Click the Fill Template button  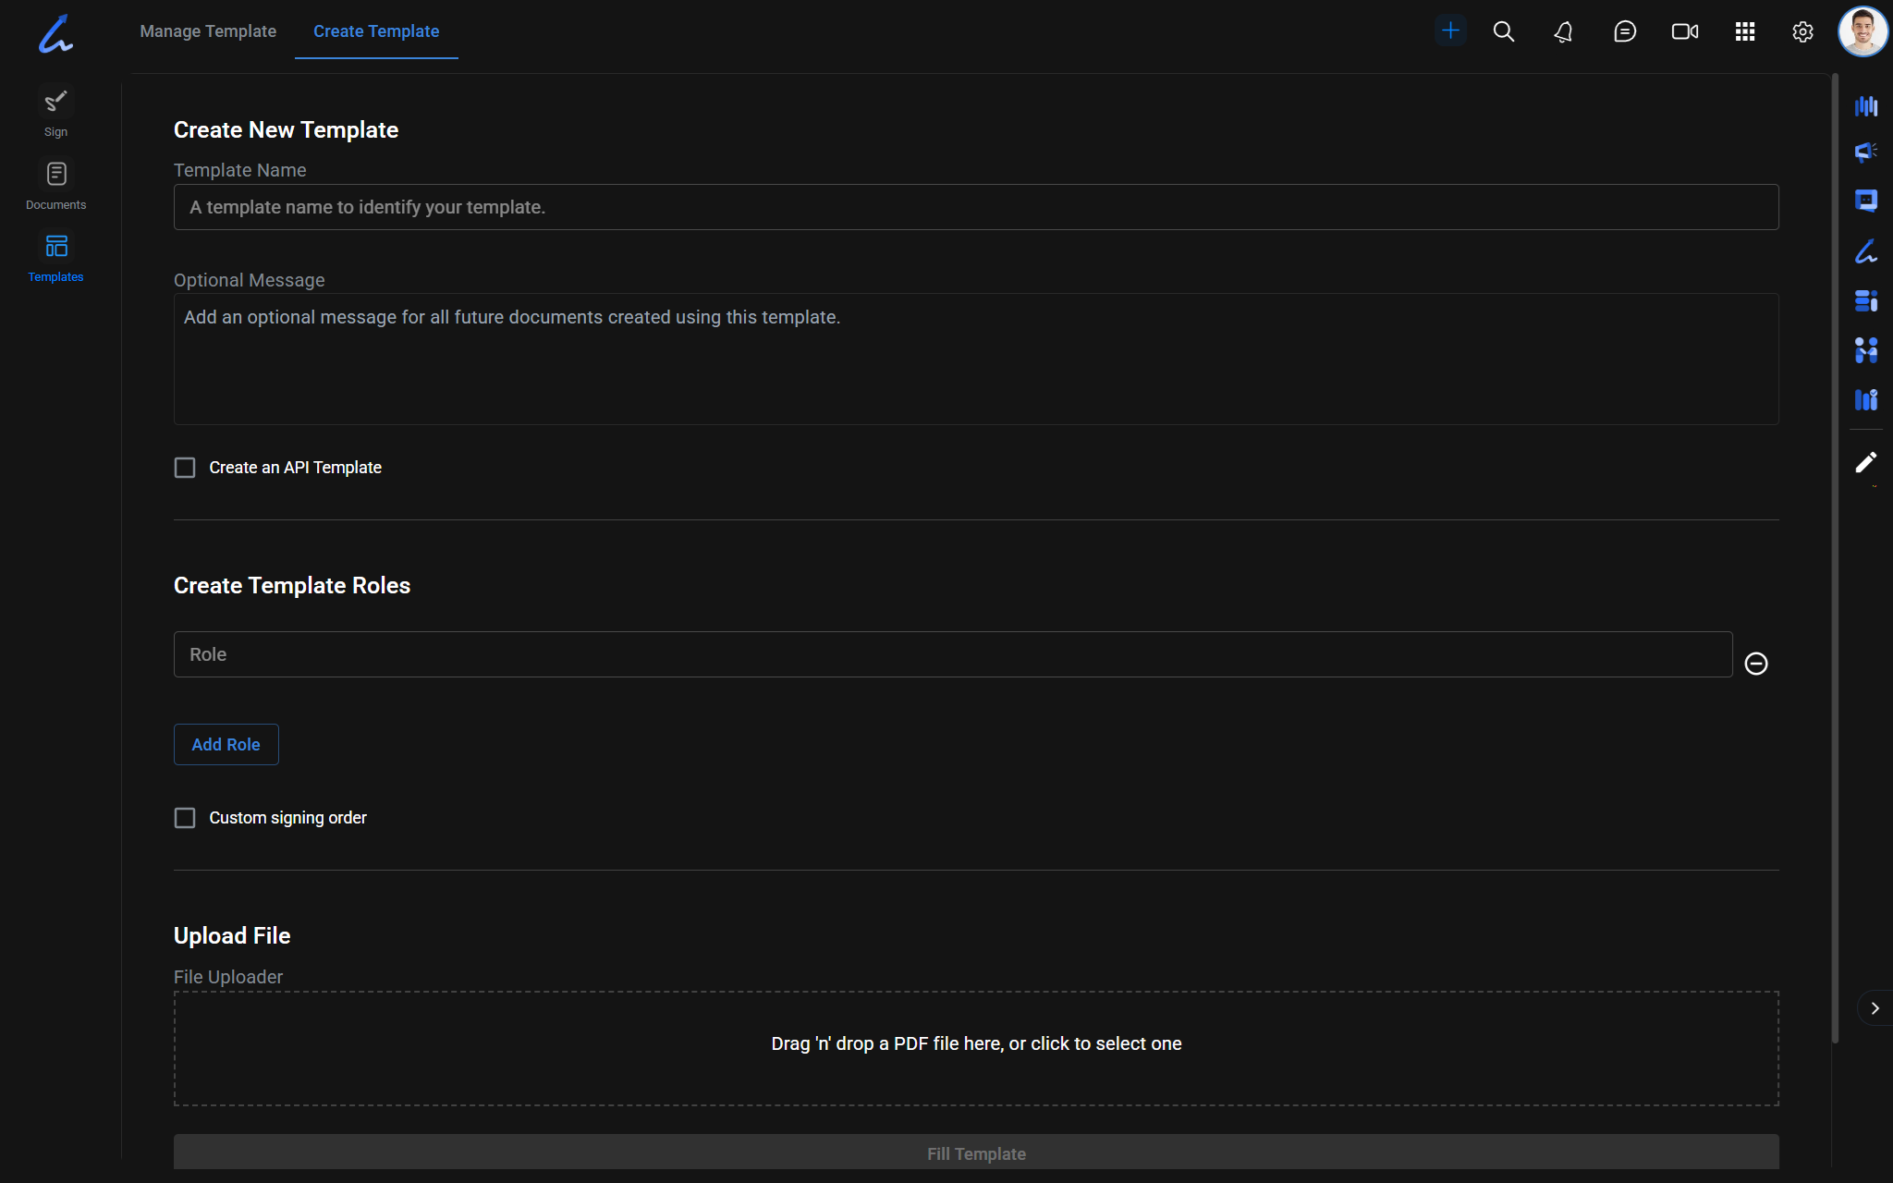point(976,1153)
